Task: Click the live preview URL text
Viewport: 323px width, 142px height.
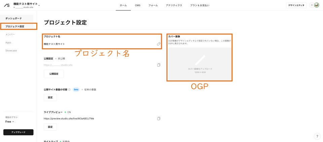Action: (x=69, y=119)
